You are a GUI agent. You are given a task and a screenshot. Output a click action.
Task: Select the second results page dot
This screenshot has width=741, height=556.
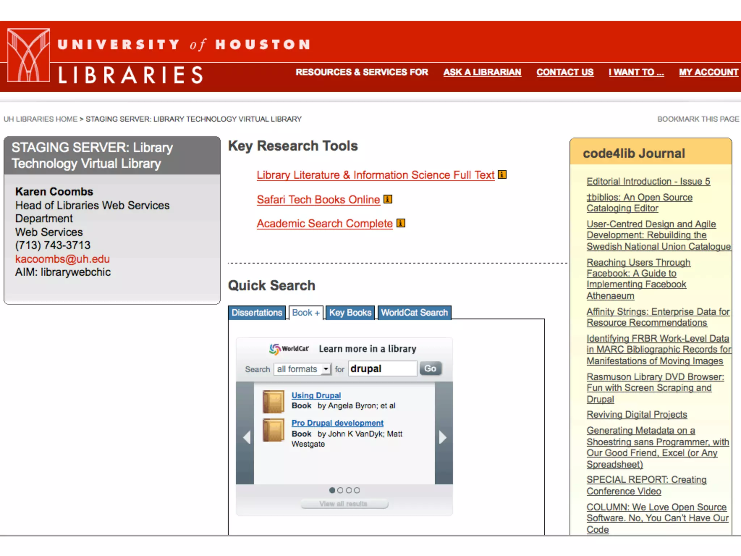[x=340, y=490]
